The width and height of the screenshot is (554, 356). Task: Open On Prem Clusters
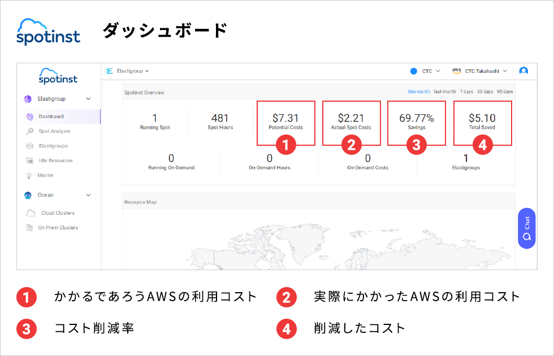point(58,228)
